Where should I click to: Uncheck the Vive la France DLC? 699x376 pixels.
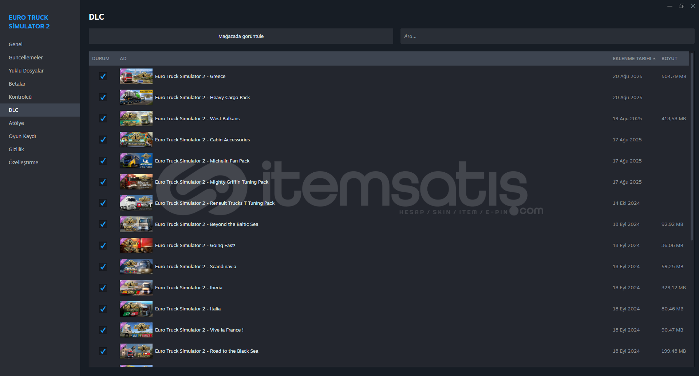(x=103, y=330)
